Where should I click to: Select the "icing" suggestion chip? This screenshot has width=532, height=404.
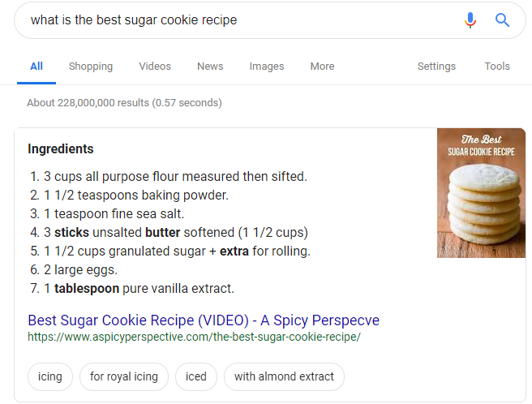pos(50,376)
